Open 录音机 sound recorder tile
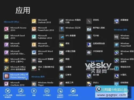 coord(93,21)
